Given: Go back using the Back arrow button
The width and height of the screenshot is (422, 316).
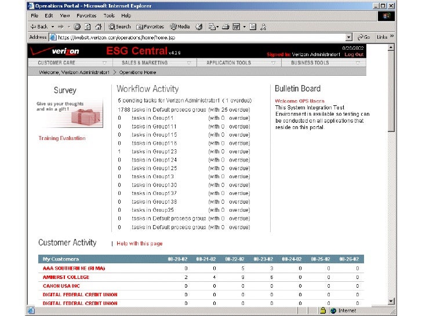Looking at the screenshot, I should [x=39, y=27].
